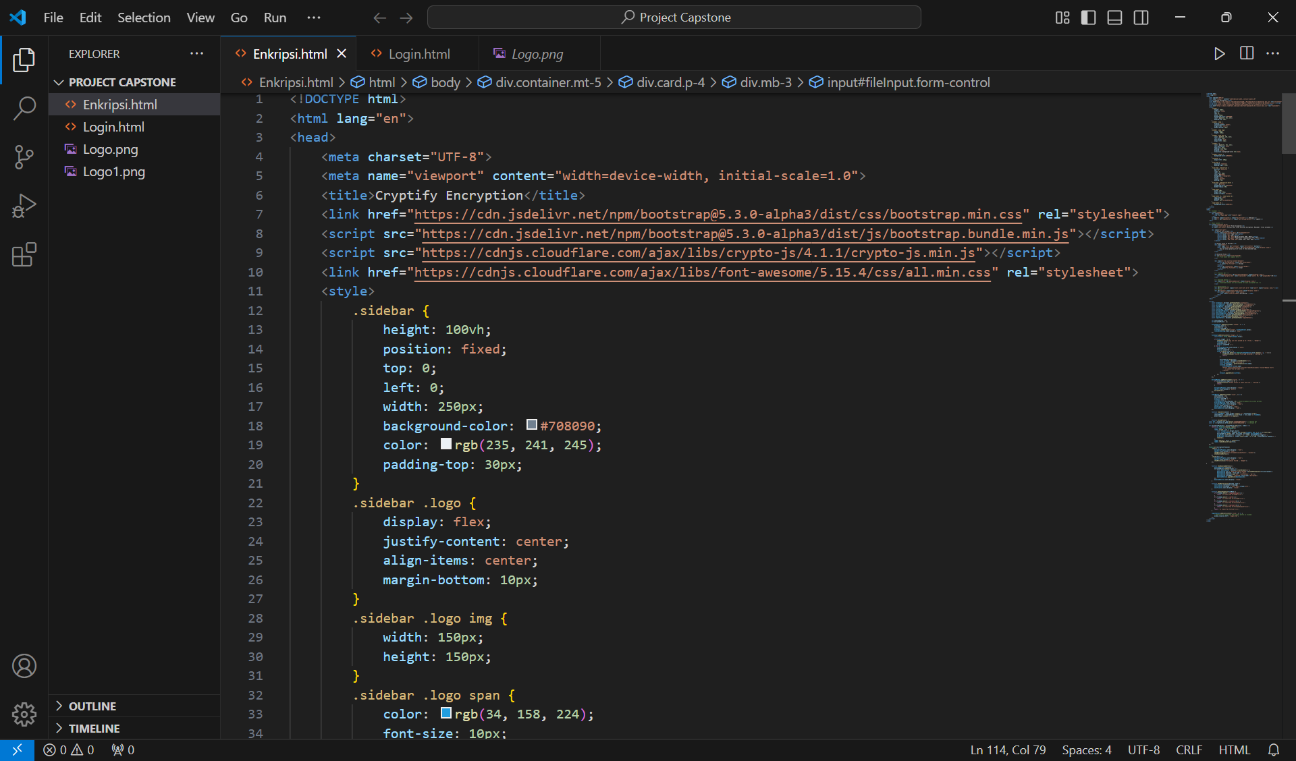Viewport: 1296px width, 761px height.
Task: Toggle Primary Side Bar visibility
Action: 1089,18
